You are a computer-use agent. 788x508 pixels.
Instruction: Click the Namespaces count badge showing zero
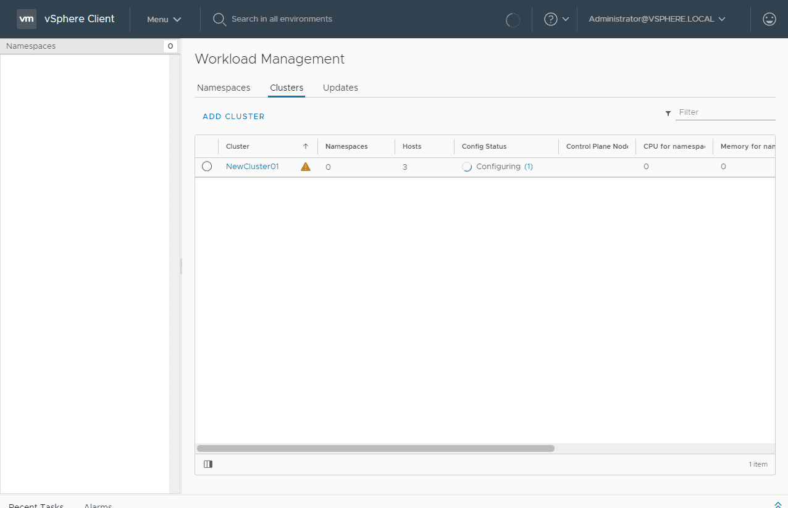[169, 46]
